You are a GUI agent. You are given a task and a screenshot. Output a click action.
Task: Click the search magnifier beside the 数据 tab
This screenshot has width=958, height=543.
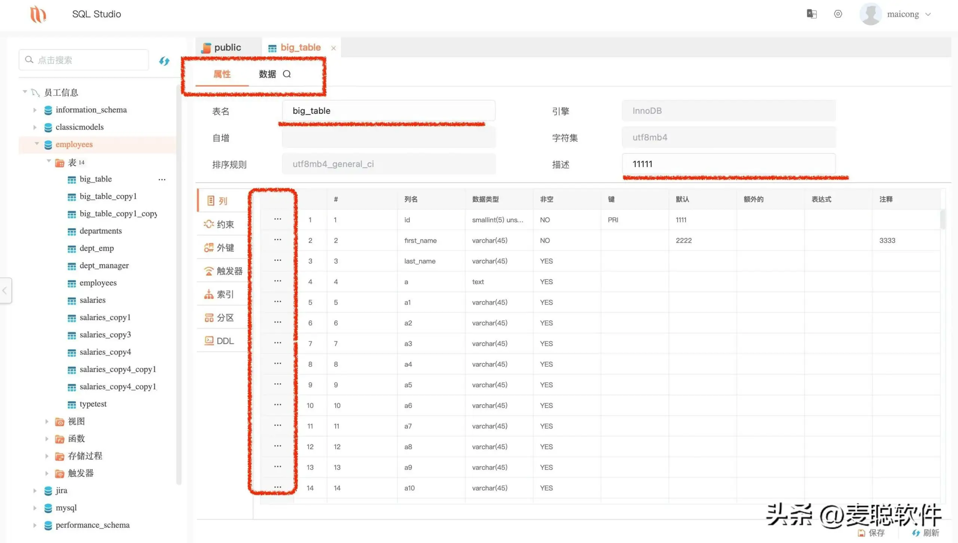coord(287,74)
